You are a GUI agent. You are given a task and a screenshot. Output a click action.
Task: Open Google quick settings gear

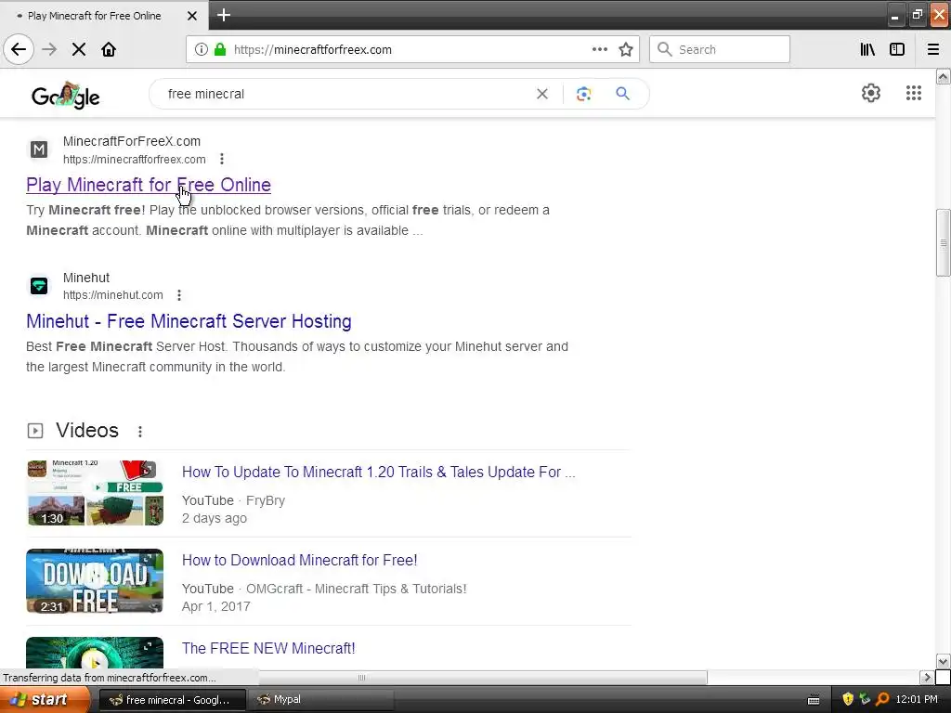[871, 93]
